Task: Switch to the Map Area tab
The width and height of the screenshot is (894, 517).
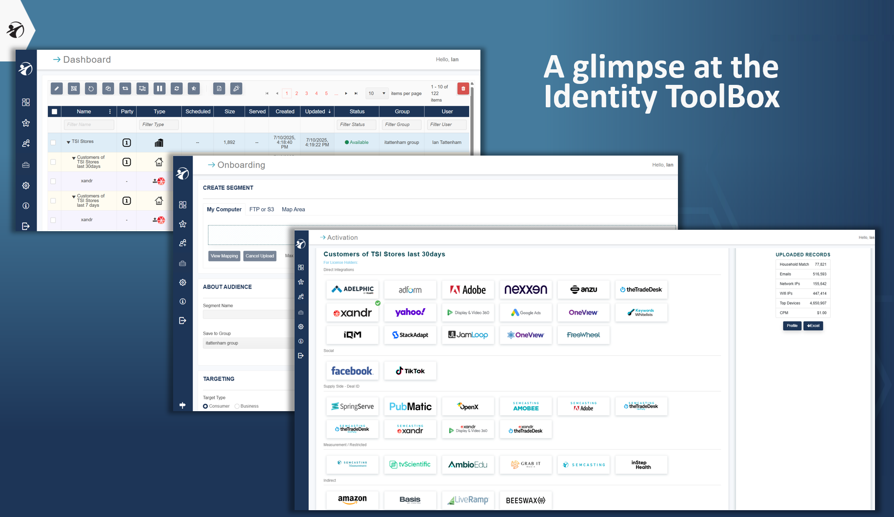Action: (x=293, y=209)
